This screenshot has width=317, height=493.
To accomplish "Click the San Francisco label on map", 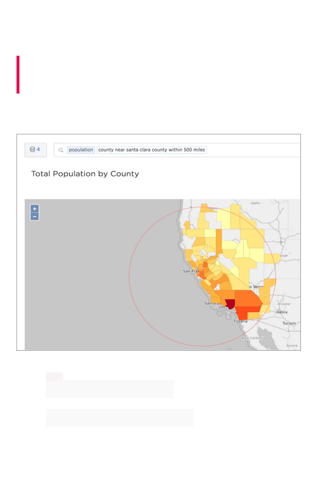I will pos(191,271).
